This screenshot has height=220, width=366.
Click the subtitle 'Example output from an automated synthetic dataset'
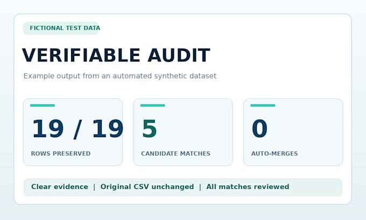pyautogui.click(x=120, y=76)
